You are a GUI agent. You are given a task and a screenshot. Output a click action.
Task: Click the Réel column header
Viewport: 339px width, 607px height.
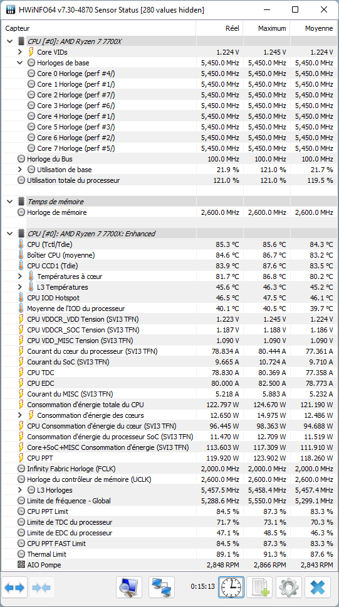219,28
